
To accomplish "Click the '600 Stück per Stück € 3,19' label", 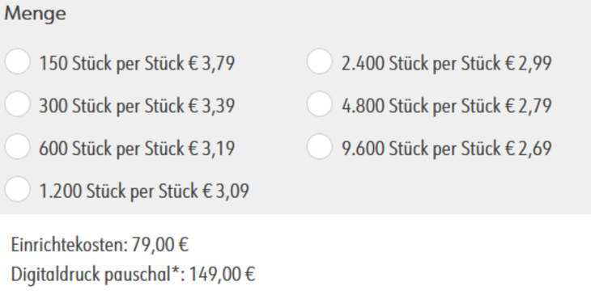I will 137,148.
